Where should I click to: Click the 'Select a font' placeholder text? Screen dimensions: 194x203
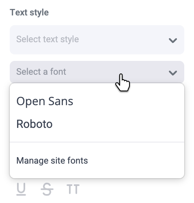pos(41,71)
